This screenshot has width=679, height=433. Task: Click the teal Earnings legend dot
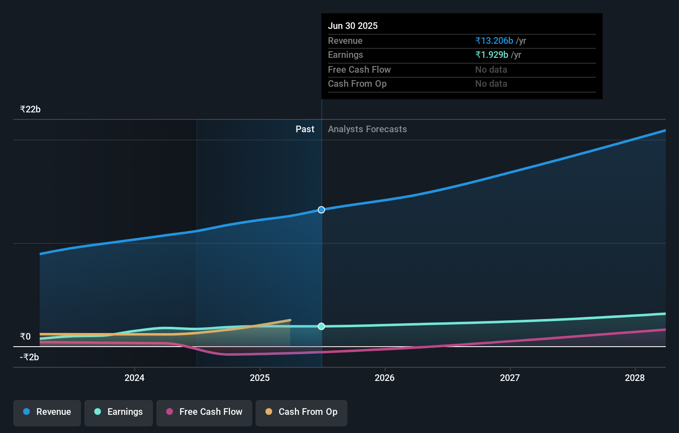point(97,412)
